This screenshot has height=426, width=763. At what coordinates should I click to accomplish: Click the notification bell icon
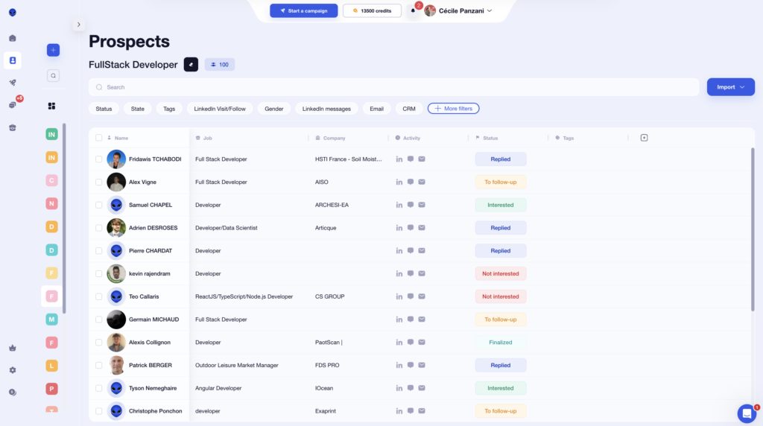413,10
